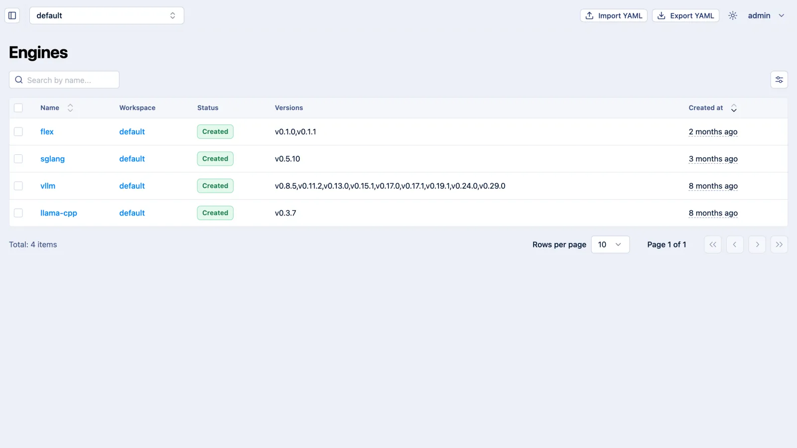Open the admin user menu

(766, 15)
